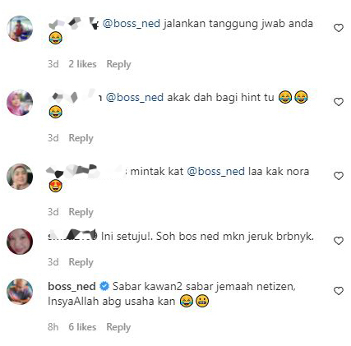Reply to the "Ini setuju!" comment
Image resolution: width=351 pixels, height=346 pixels.
[81, 262]
